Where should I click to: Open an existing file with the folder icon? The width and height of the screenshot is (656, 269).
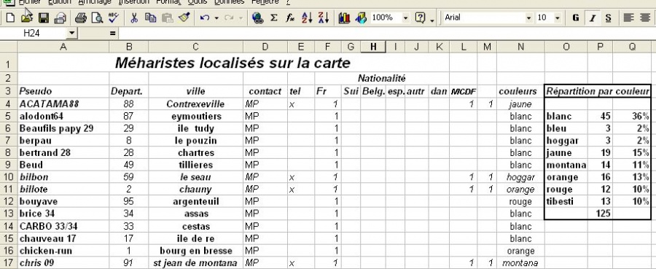(x=27, y=18)
